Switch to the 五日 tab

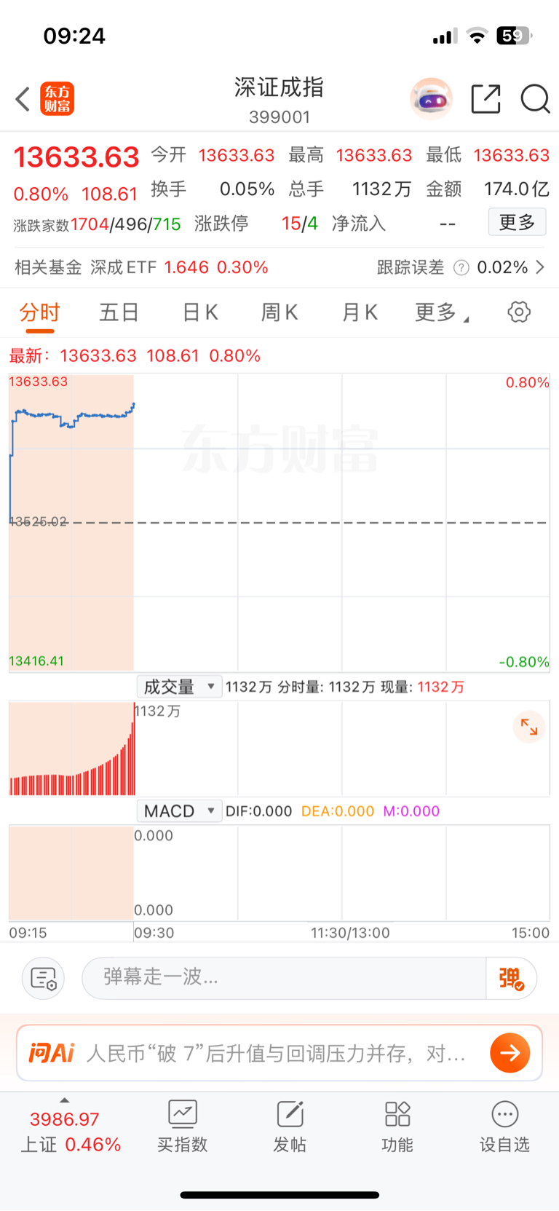(x=119, y=313)
